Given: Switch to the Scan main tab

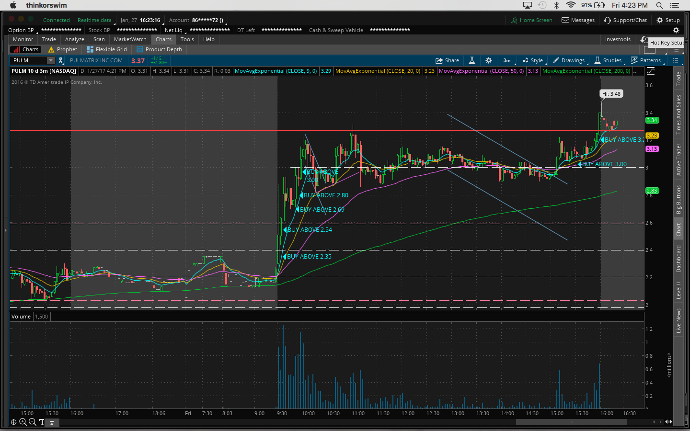Looking at the screenshot, I should pyautogui.click(x=99, y=39).
